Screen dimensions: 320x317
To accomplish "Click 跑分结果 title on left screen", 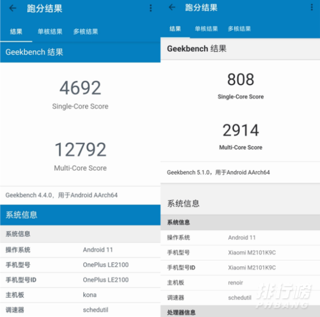I will 44,9.
